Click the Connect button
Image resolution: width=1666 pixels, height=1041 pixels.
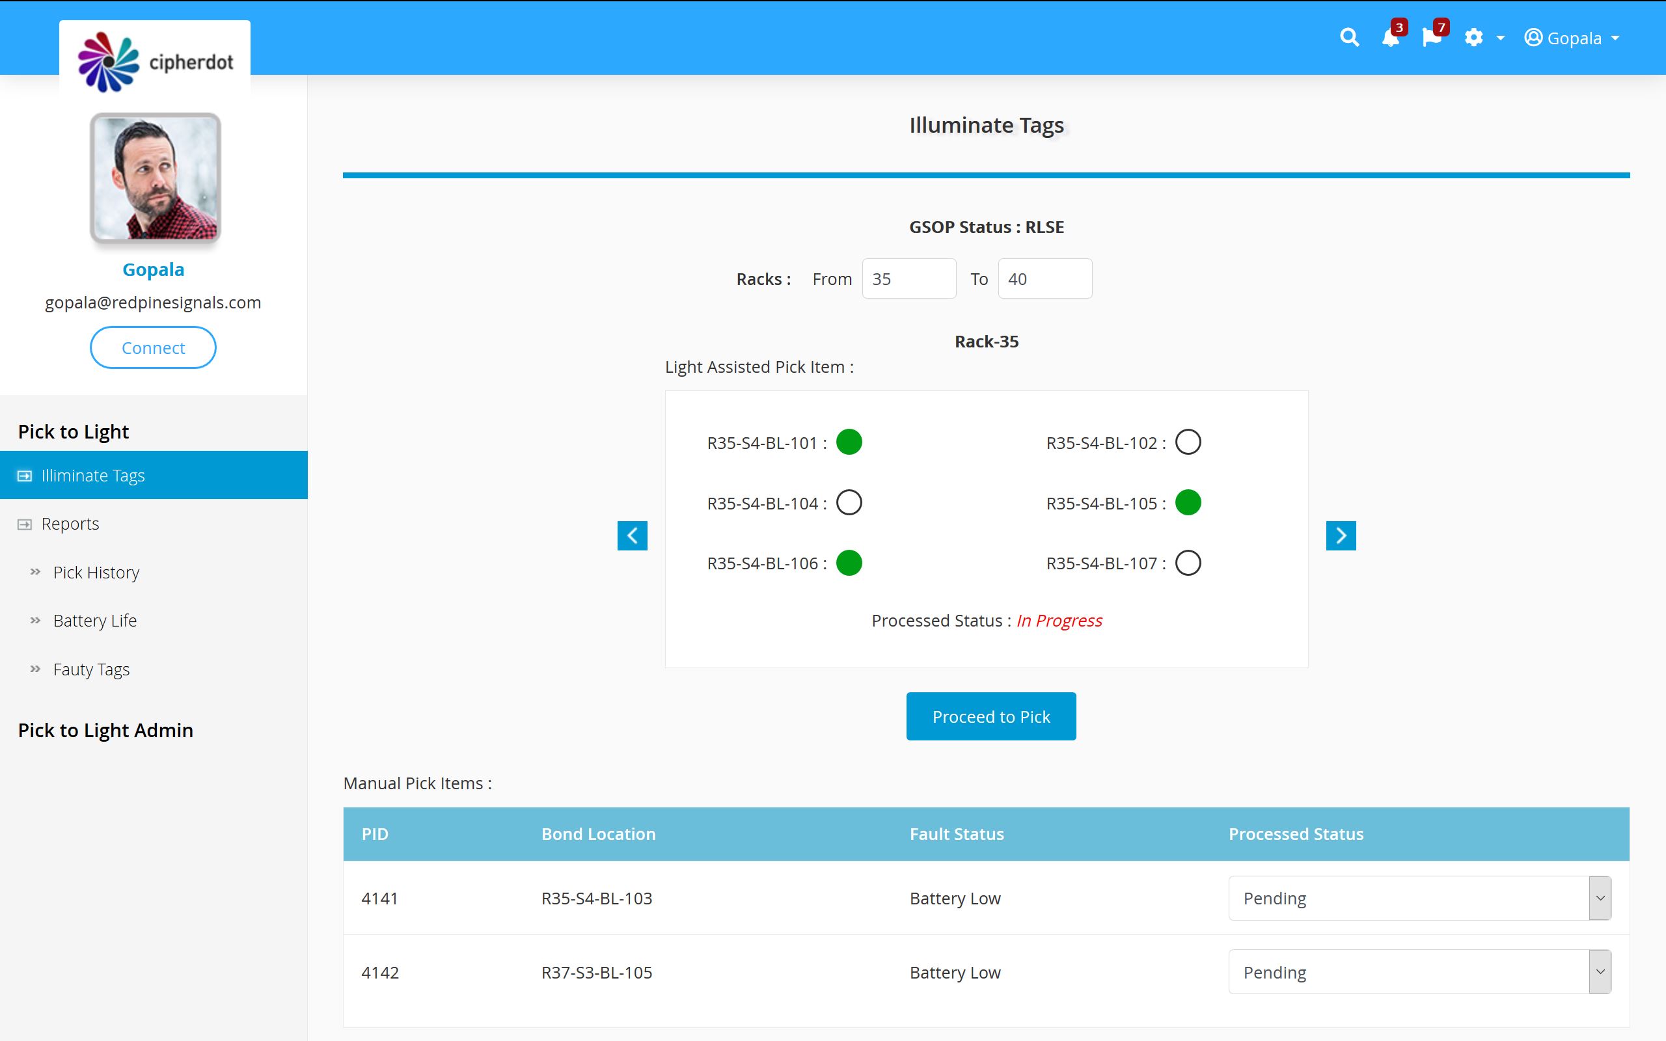coord(153,347)
